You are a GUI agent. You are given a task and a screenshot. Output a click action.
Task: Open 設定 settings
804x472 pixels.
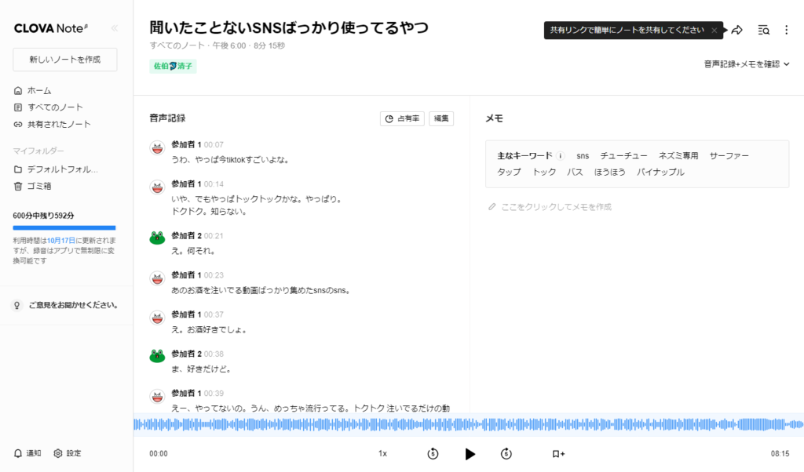pos(68,453)
